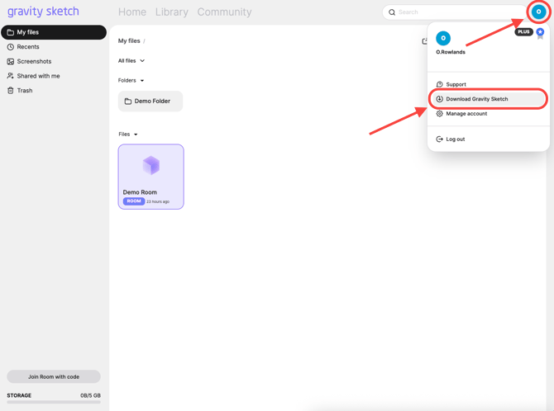The height and width of the screenshot is (411, 554).
Task: Select Download Gravity Sketch menu item
Action: click(477, 99)
